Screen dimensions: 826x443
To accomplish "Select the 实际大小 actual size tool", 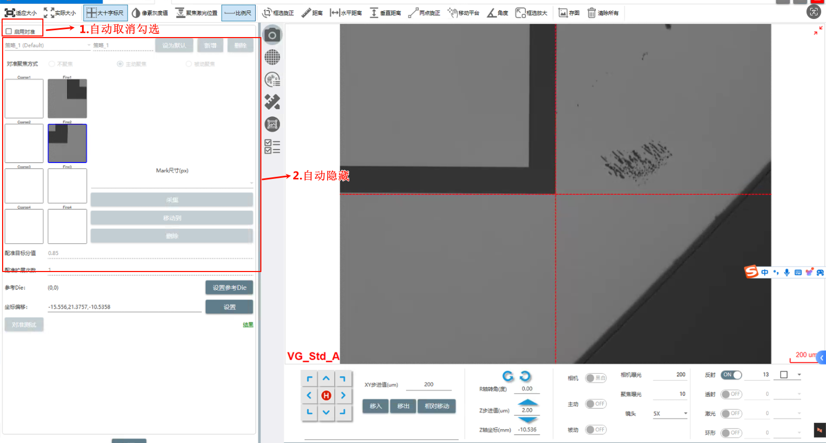I will point(60,13).
